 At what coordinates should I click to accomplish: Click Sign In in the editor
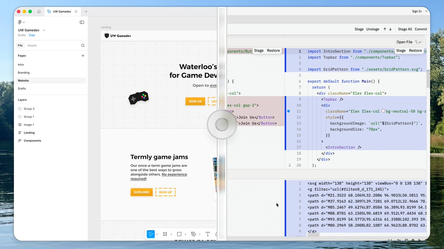pos(417,11)
